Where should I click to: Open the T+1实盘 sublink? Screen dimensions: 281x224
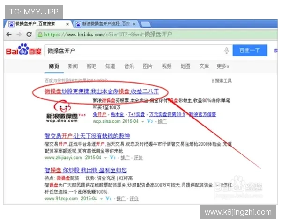pyautogui.click(x=136, y=114)
